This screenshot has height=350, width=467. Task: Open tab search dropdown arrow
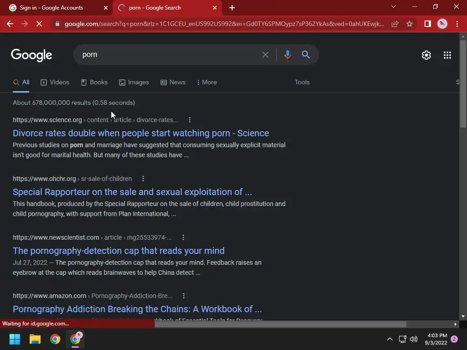[x=394, y=6]
